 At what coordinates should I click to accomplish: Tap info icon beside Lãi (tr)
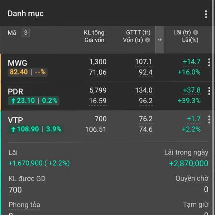(x=196, y=32)
